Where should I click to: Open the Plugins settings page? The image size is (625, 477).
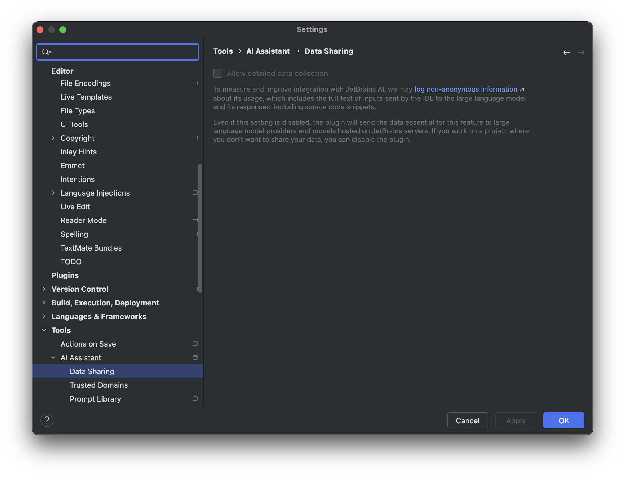[x=65, y=275]
